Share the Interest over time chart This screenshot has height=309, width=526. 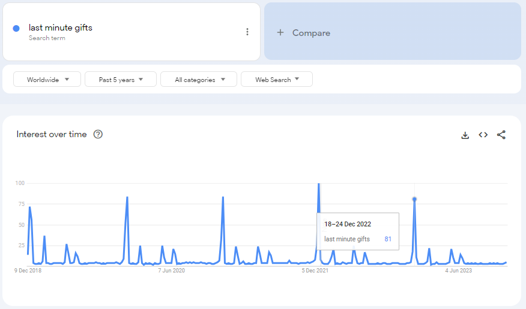click(x=501, y=135)
